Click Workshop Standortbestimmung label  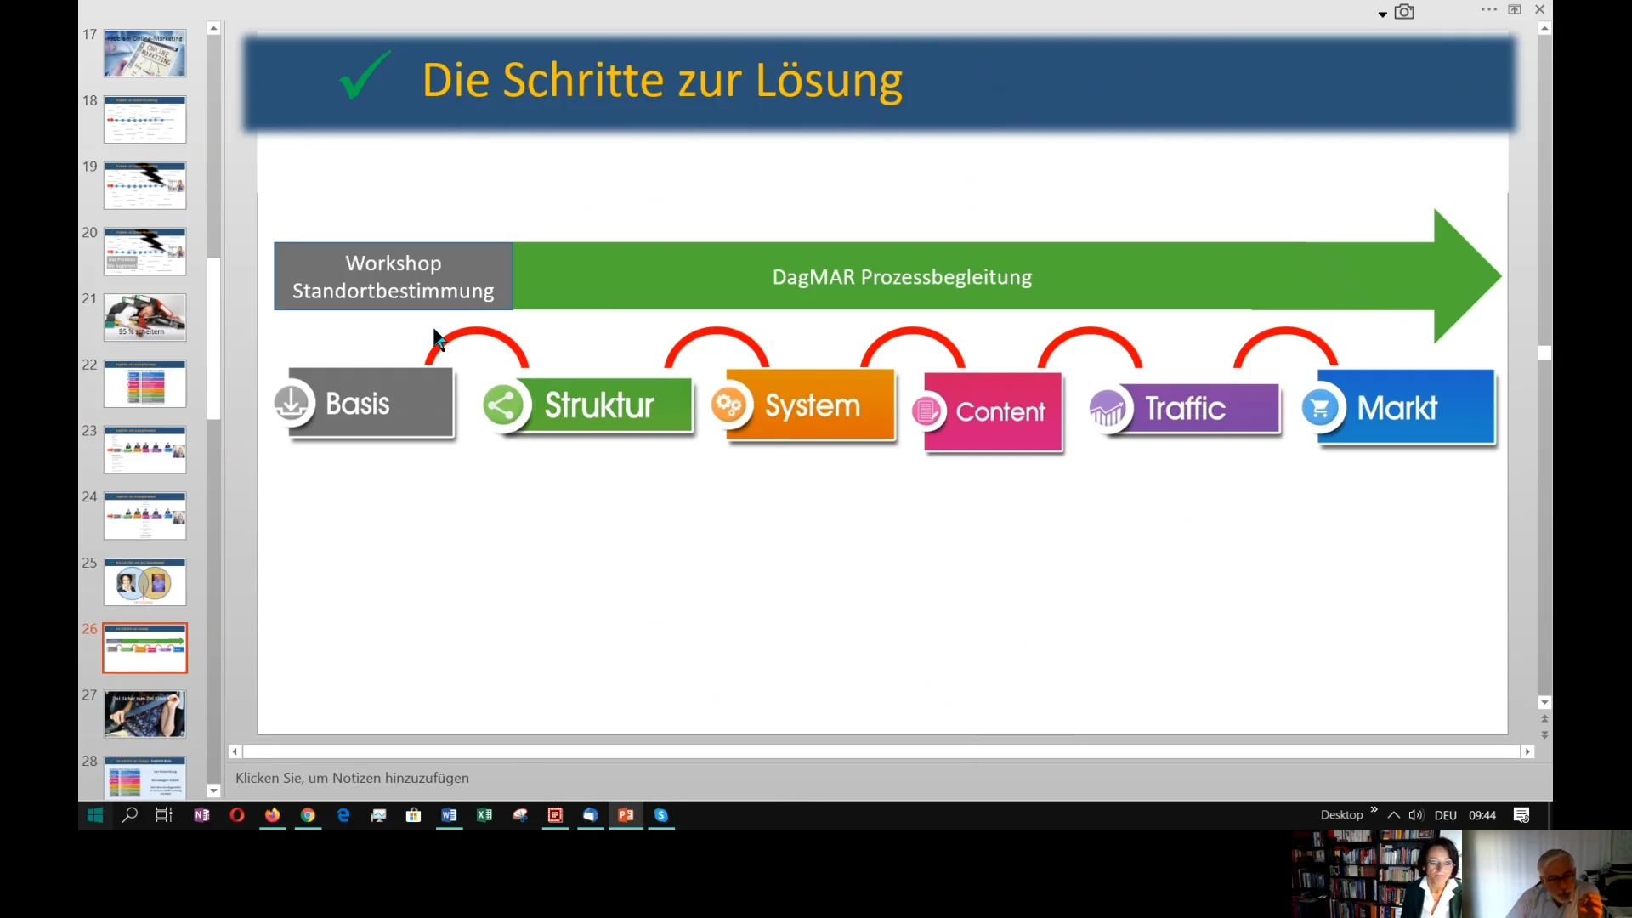pos(394,277)
